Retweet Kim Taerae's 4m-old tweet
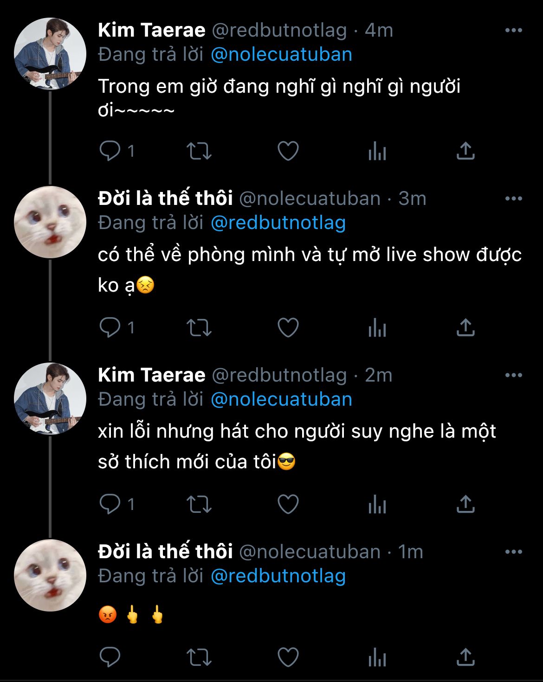This screenshot has width=543, height=682. click(199, 151)
